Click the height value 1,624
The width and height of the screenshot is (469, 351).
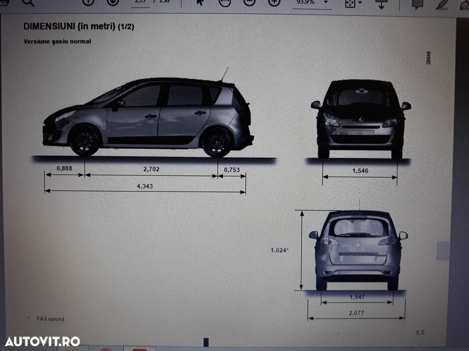tap(280, 250)
